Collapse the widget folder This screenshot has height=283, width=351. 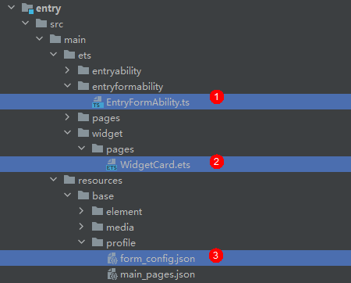tap(67, 132)
